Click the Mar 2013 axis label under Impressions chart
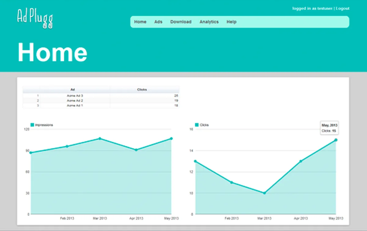This screenshot has width=367, height=231. pos(100,218)
